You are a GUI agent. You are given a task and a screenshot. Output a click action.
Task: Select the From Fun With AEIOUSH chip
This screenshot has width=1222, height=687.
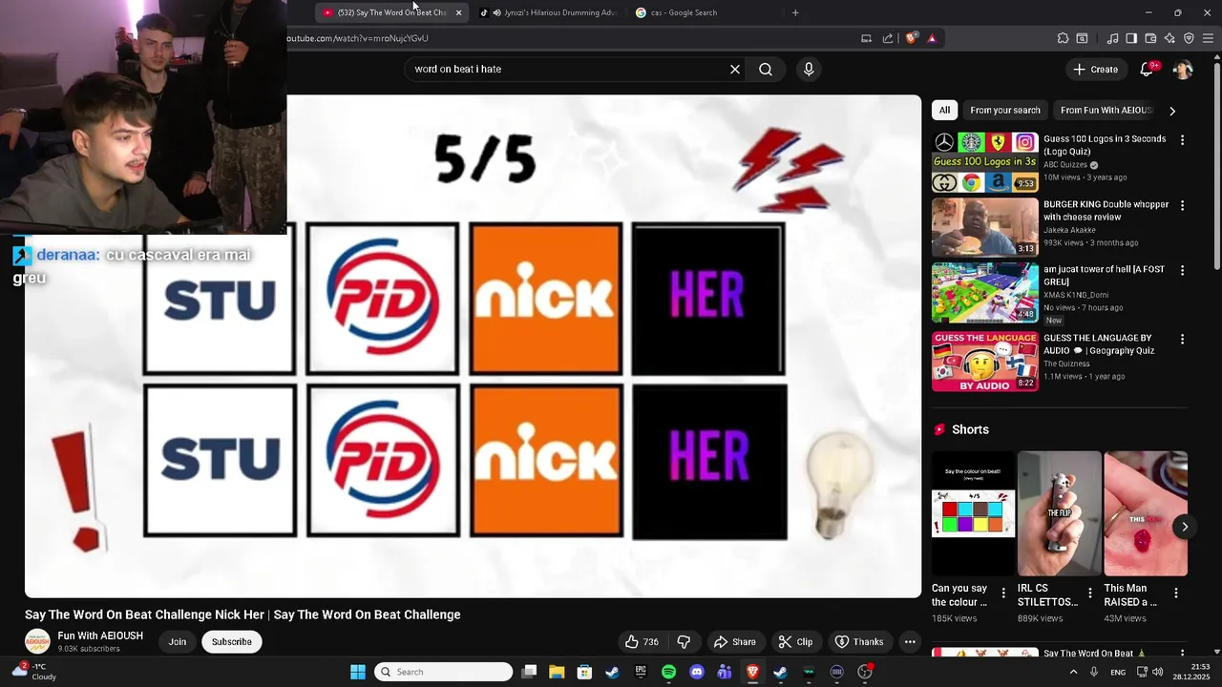tap(1106, 110)
